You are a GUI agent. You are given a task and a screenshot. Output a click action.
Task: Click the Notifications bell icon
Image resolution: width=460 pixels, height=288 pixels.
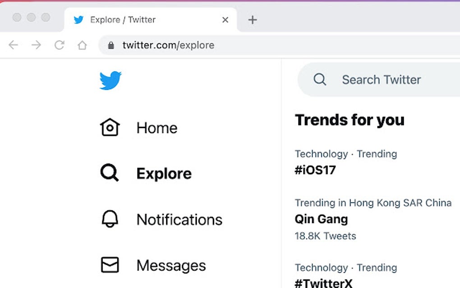coord(109,219)
